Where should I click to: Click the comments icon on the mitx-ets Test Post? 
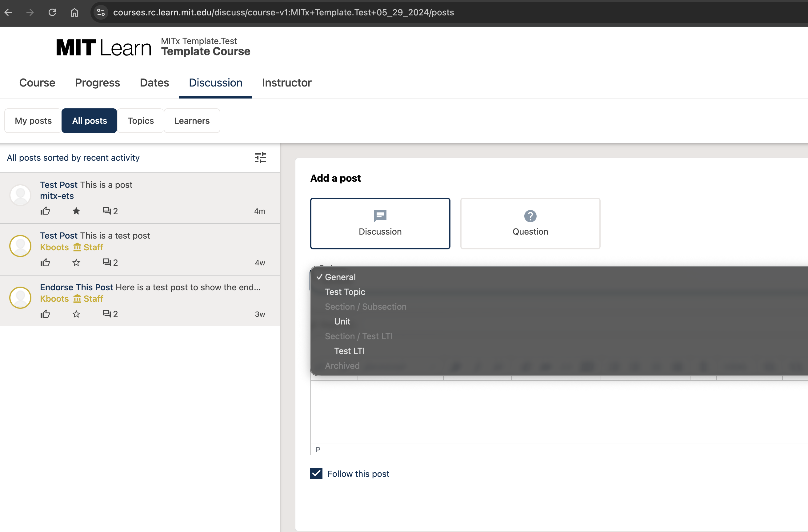[x=106, y=211]
